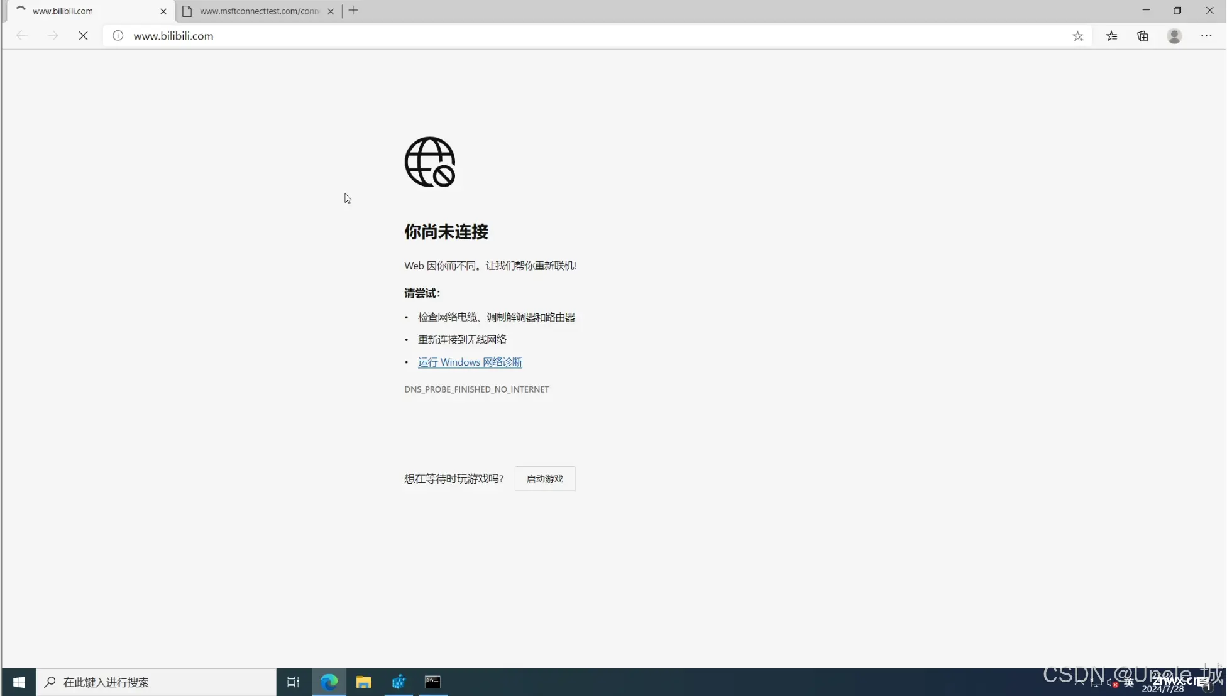Click the www.bilibili.com tab
Image resolution: width=1227 pixels, height=696 pixels.
[87, 11]
